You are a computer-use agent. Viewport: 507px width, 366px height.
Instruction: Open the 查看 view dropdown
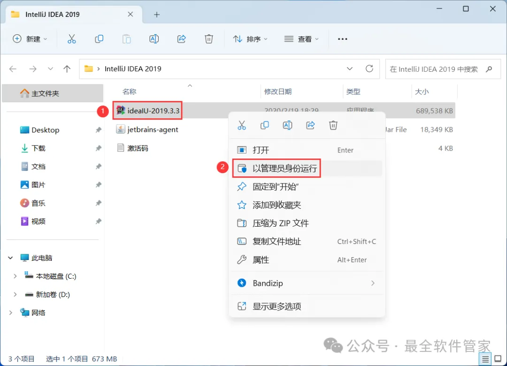pos(301,39)
